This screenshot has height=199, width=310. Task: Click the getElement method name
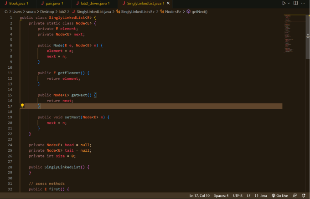point(69,73)
